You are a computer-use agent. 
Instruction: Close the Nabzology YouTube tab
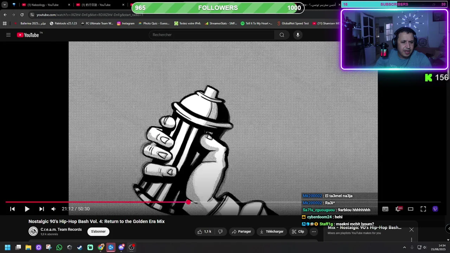pyautogui.click(x=69, y=5)
